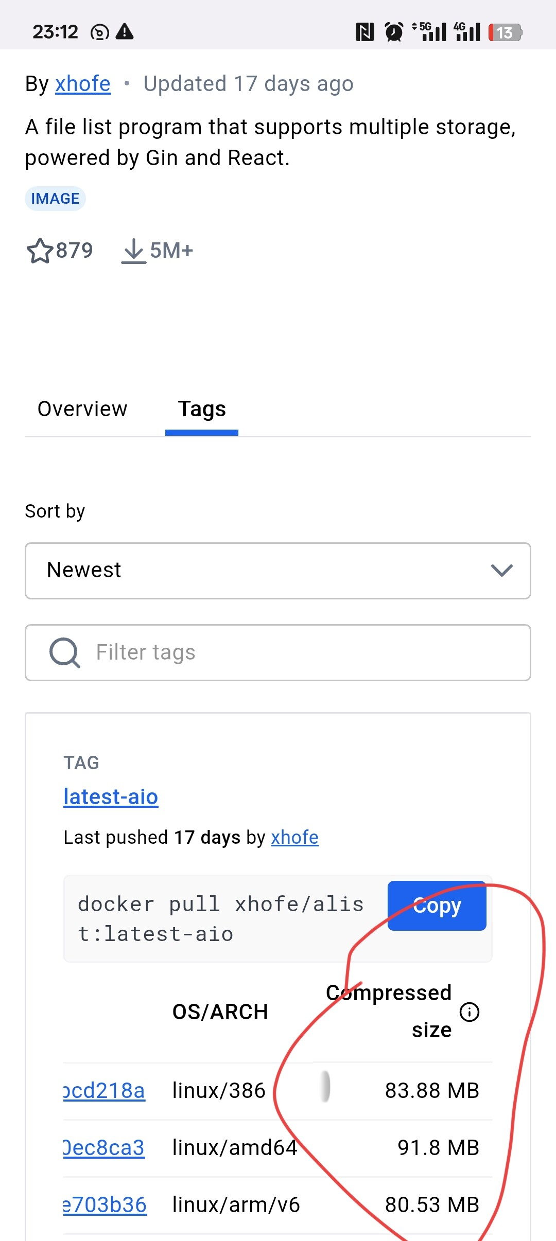The height and width of the screenshot is (1241, 556).
Task: Open digest link for linux/386
Action: [x=104, y=1091]
